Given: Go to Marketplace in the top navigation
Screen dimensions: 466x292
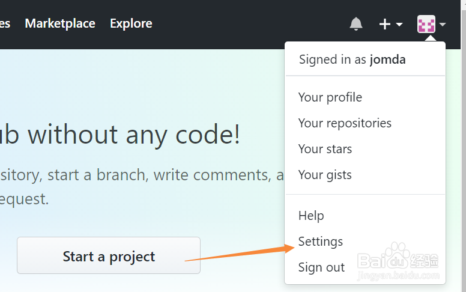Looking at the screenshot, I should pos(60,23).
